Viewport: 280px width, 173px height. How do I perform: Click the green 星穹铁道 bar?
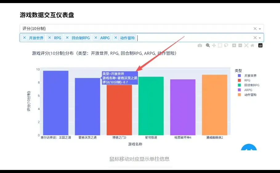click(151, 106)
